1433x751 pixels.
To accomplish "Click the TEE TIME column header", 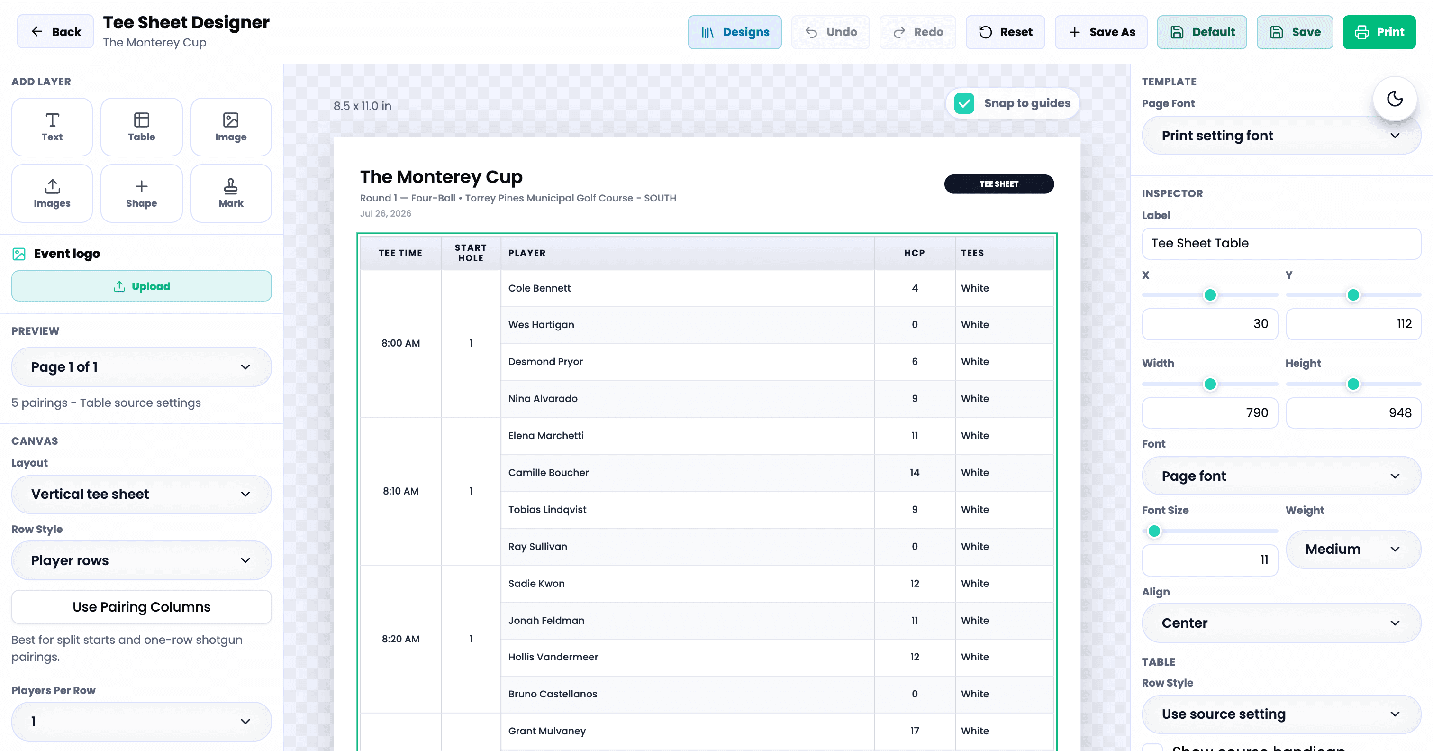I will point(400,253).
